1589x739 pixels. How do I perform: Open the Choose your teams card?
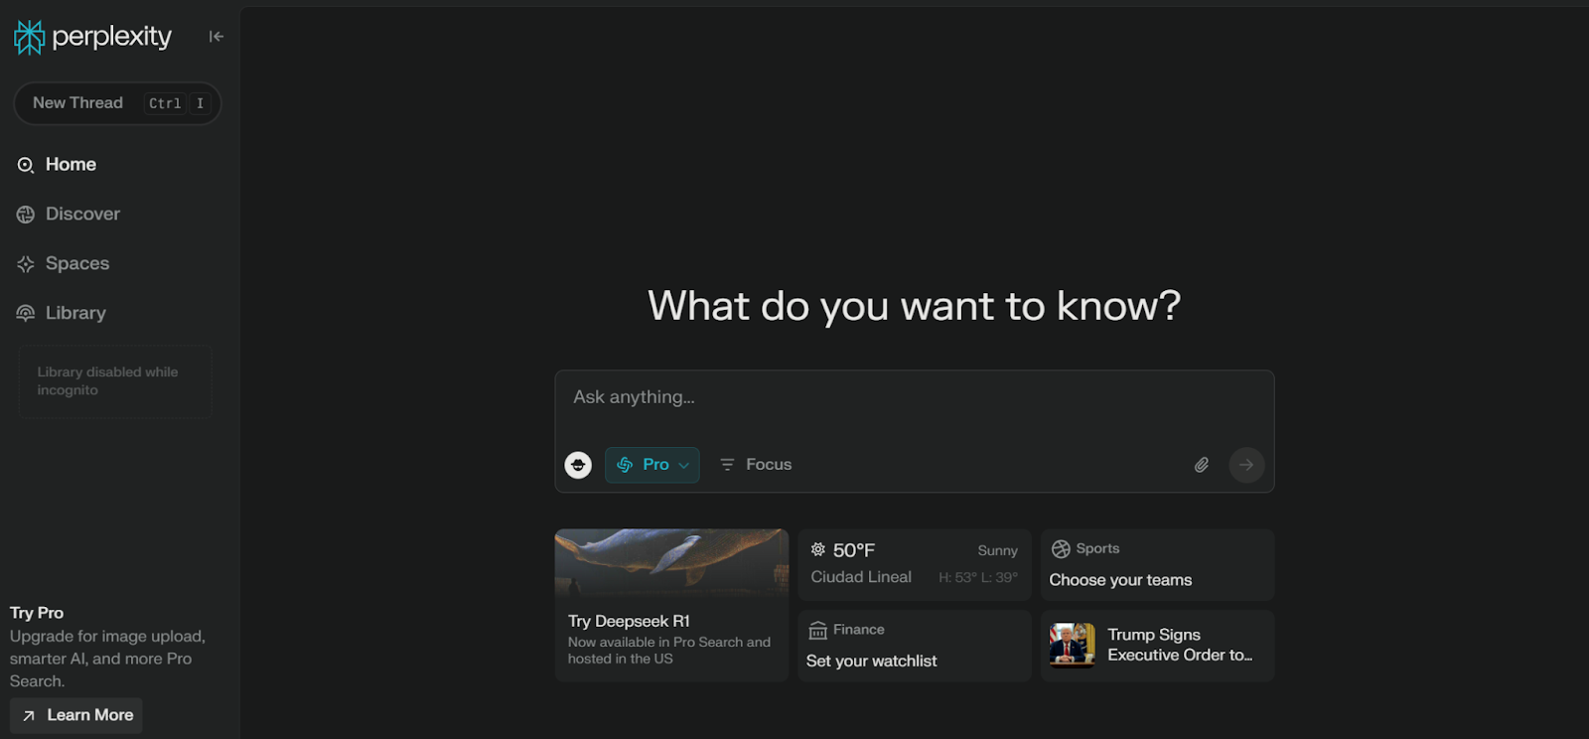(x=1157, y=565)
